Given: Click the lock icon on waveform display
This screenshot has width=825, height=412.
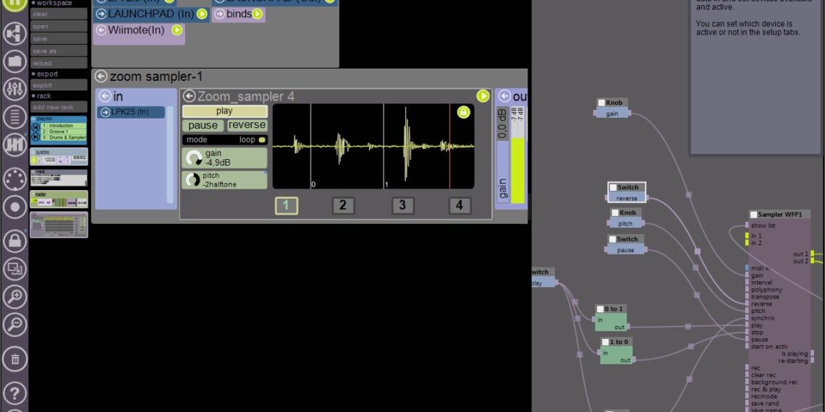Looking at the screenshot, I should pyautogui.click(x=463, y=112).
